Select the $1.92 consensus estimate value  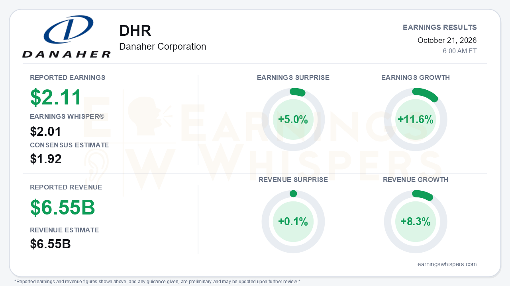(46, 159)
